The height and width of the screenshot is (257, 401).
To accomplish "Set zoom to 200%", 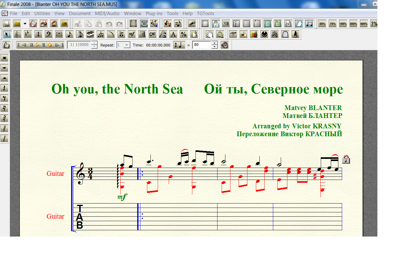I will (353, 24).
